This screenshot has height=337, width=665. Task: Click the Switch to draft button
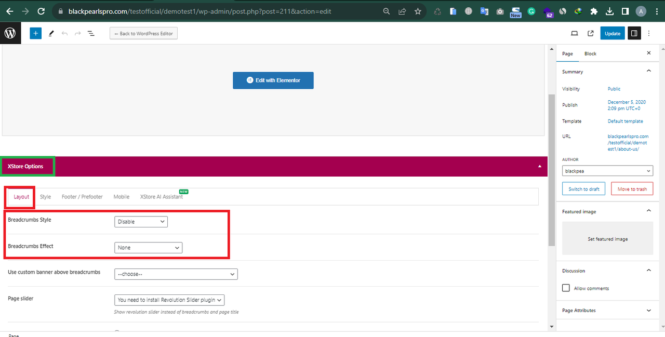(x=584, y=189)
